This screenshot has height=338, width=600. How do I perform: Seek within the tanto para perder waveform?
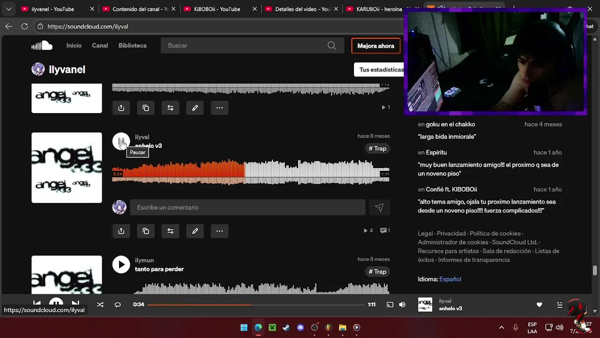point(251,288)
